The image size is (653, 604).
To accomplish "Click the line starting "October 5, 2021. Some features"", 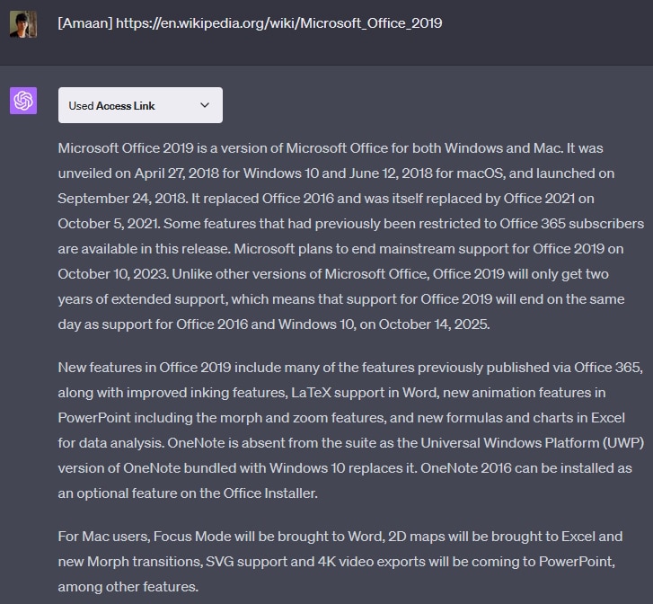I will coord(350,224).
